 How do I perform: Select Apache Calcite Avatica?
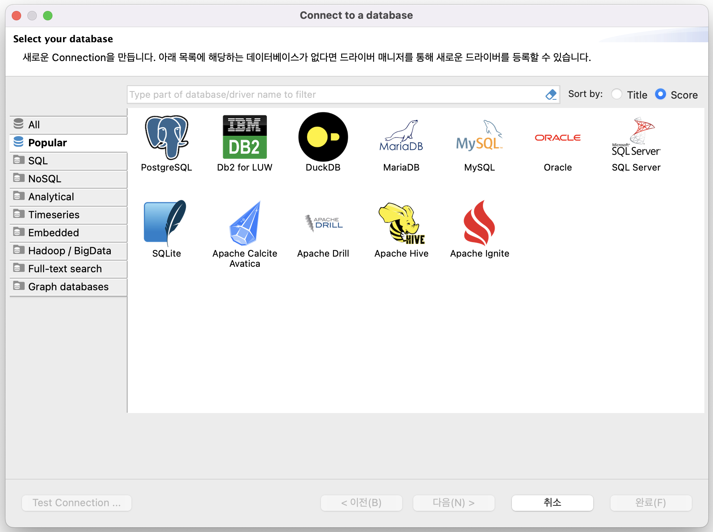point(245,224)
